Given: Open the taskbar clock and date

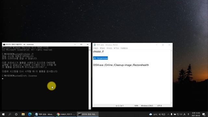Looking at the screenshot, I should (x=196, y=114).
